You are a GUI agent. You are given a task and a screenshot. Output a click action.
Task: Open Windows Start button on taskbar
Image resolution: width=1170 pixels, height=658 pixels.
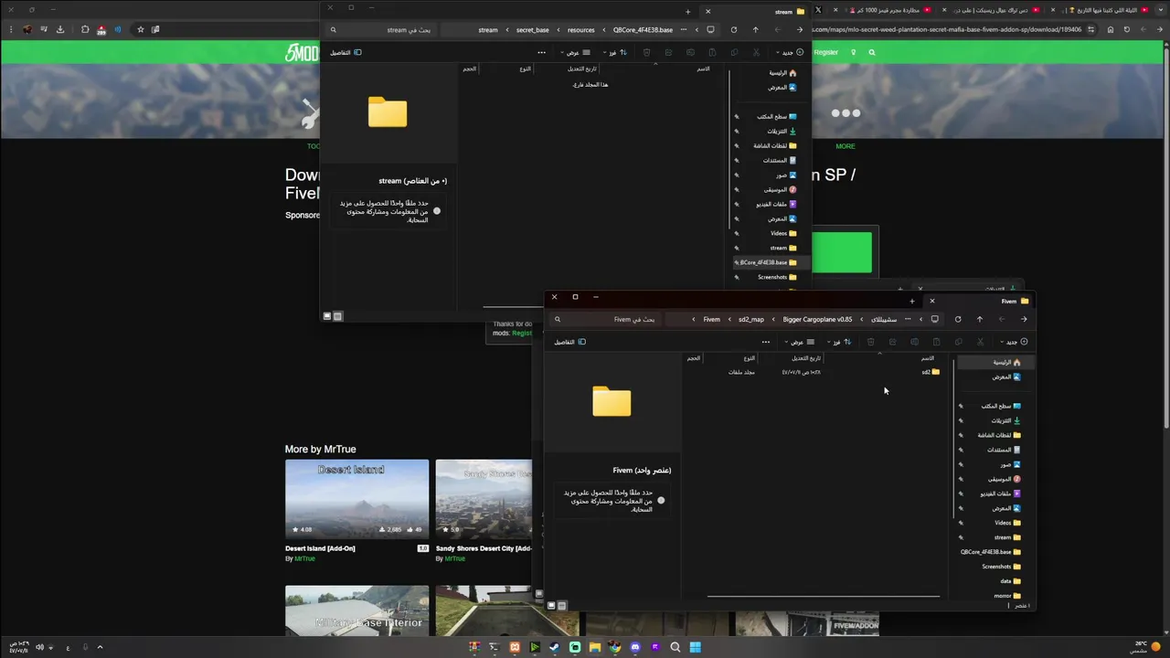(x=696, y=647)
